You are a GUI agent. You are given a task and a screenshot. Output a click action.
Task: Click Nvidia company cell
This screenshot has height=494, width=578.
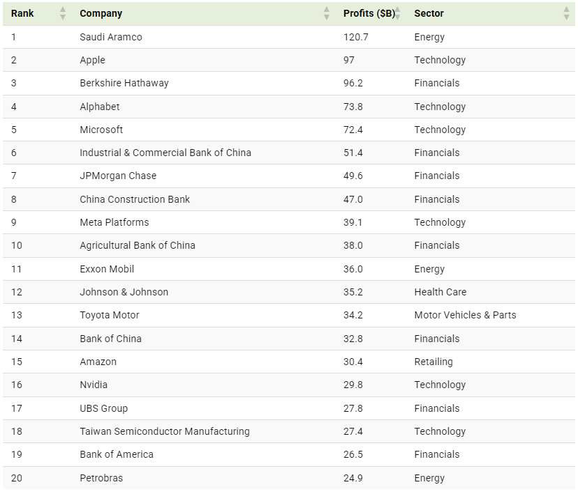[x=94, y=385]
